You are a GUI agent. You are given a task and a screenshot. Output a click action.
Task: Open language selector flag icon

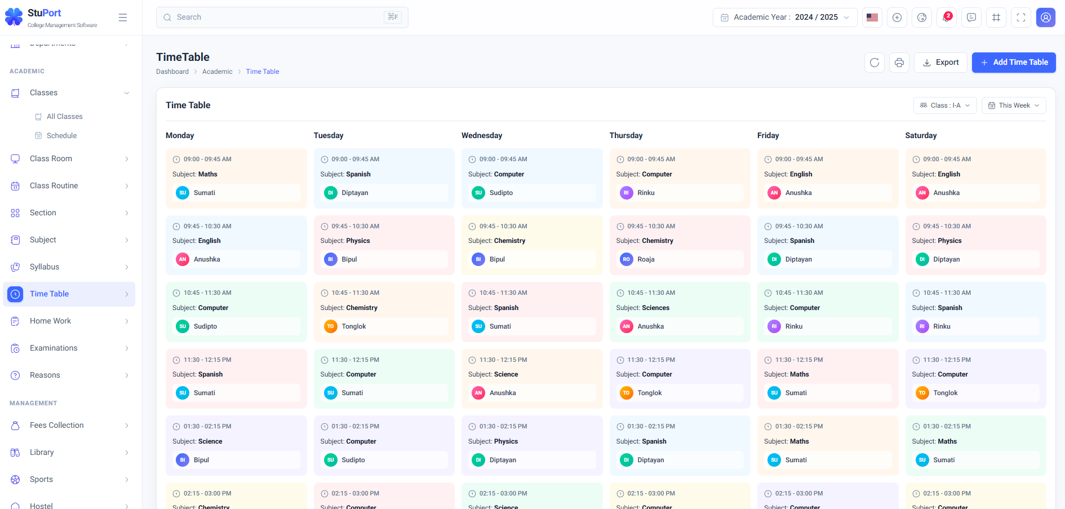tap(872, 17)
